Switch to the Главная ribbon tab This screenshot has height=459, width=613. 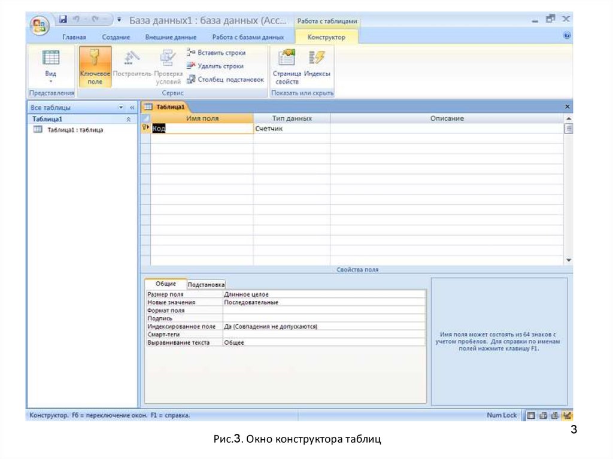point(74,37)
